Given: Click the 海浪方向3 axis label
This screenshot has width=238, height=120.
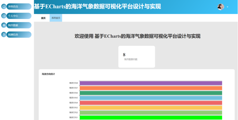Looking at the screenshot, I should (74, 108).
